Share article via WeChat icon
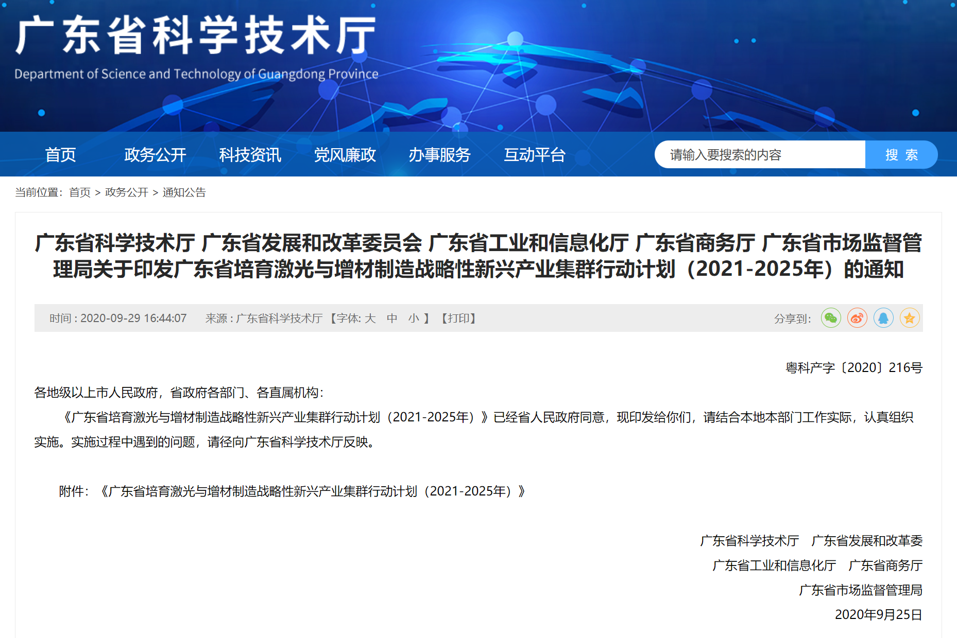Screen dimensions: 957x638 pos(831,318)
